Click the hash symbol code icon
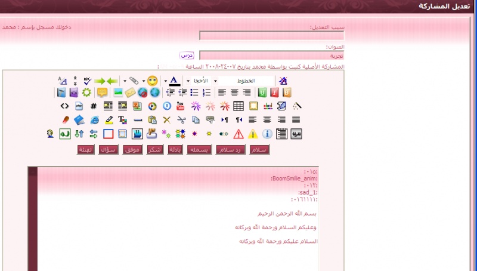Screen dimensions: 477x271 (x=94, y=106)
